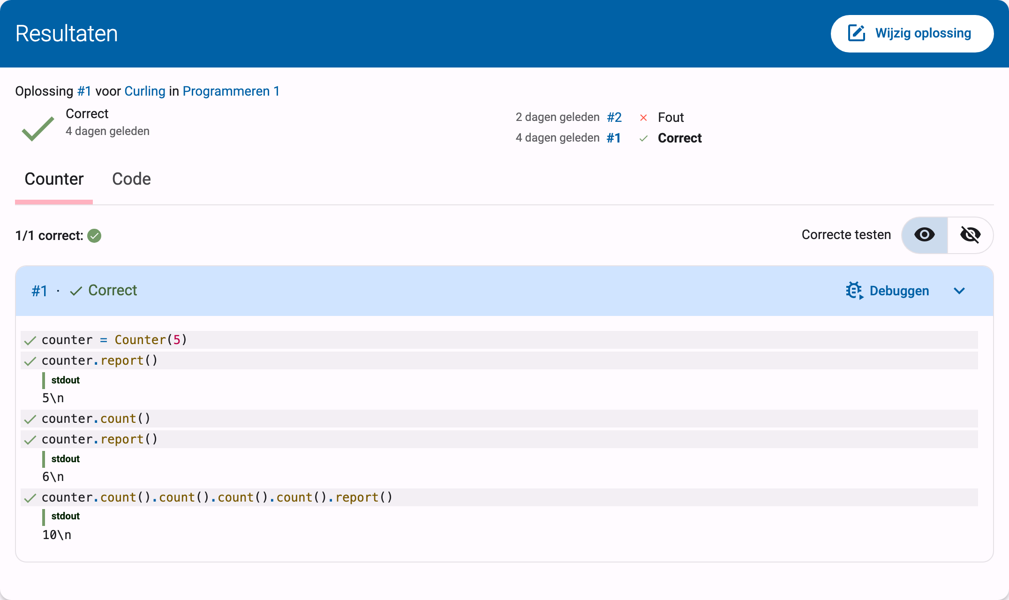Switch to the Code tab
The height and width of the screenshot is (600, 1009).
tap(131, 179)
